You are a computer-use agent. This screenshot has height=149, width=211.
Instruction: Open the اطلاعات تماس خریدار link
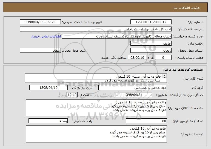(46, 36)
